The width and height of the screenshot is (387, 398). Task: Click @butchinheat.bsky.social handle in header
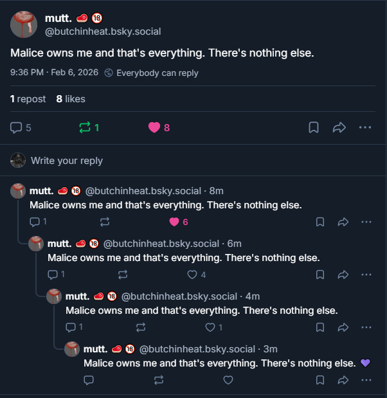[x=103, y=32]
